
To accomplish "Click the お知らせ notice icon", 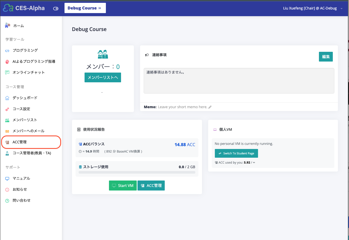I will click(x=7, y=190).
